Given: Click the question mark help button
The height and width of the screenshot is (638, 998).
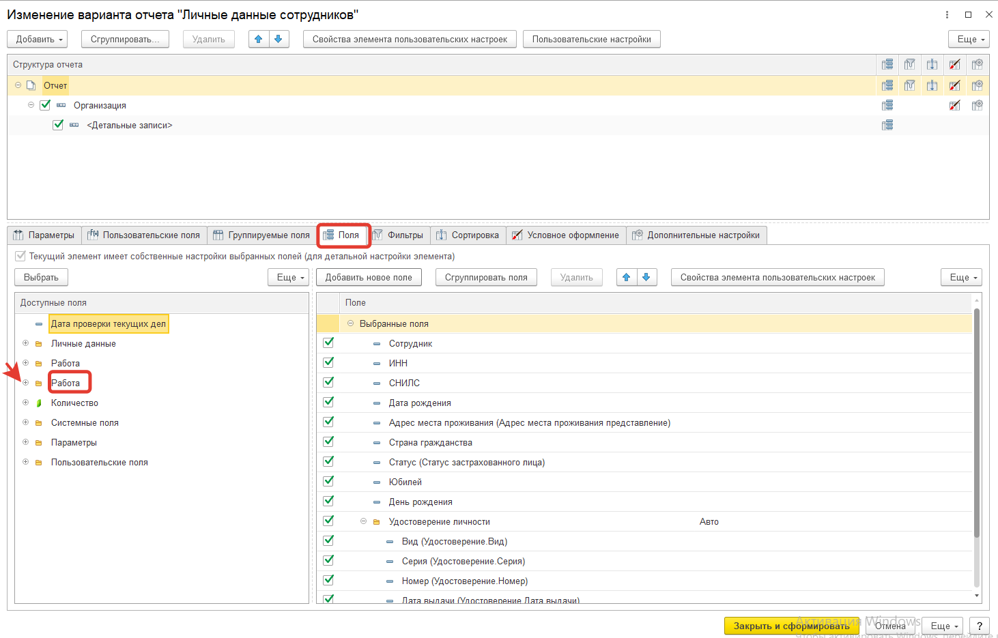Looking at the screenshot, I should (x=980, y=626).
